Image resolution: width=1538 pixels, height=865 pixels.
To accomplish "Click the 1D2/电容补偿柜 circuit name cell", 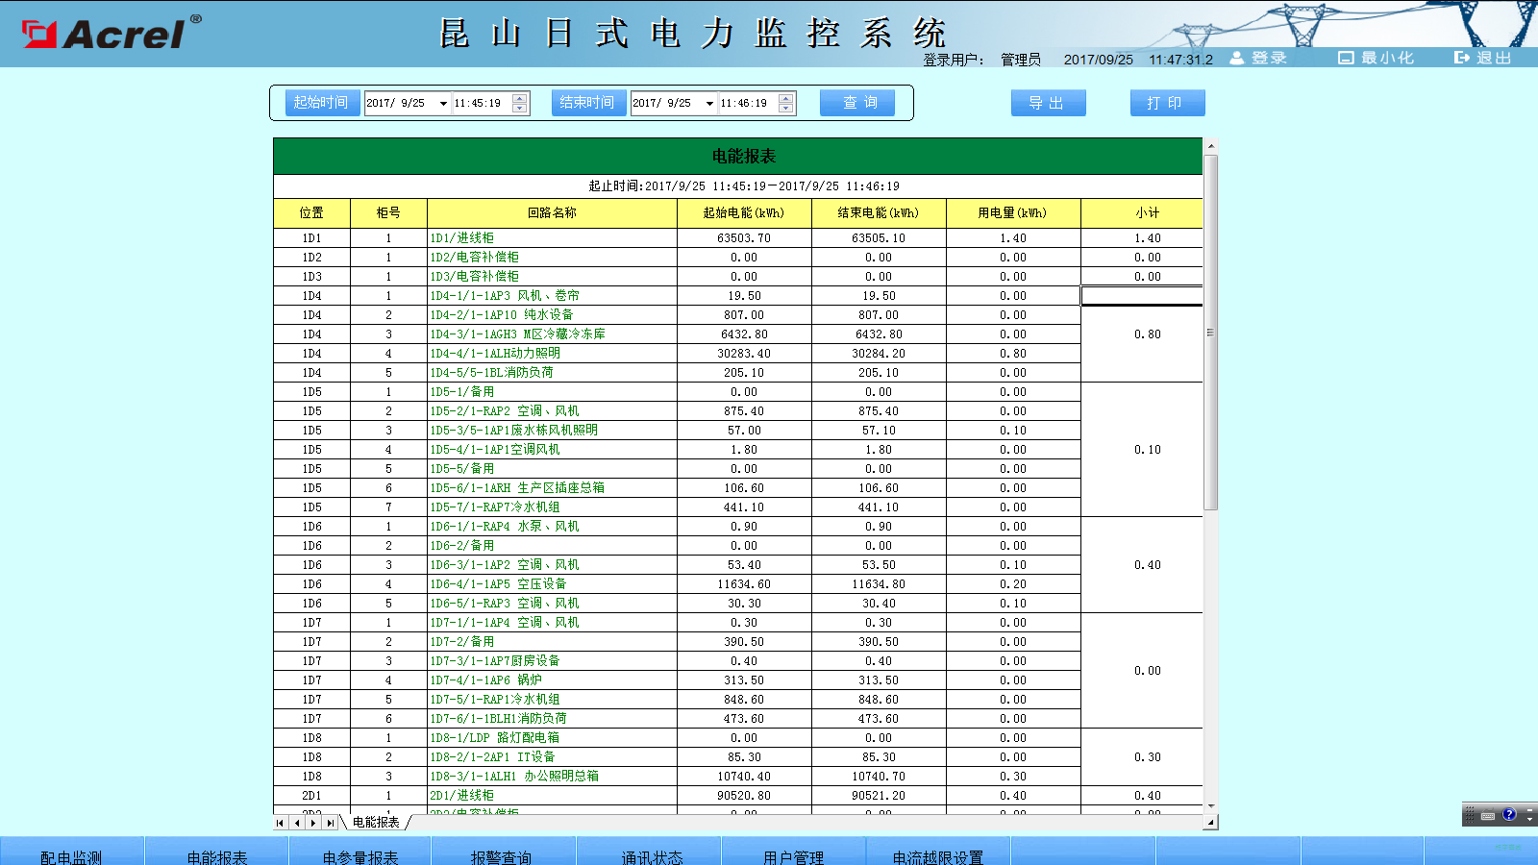I will pyautogui.click(x=552, y=258).
